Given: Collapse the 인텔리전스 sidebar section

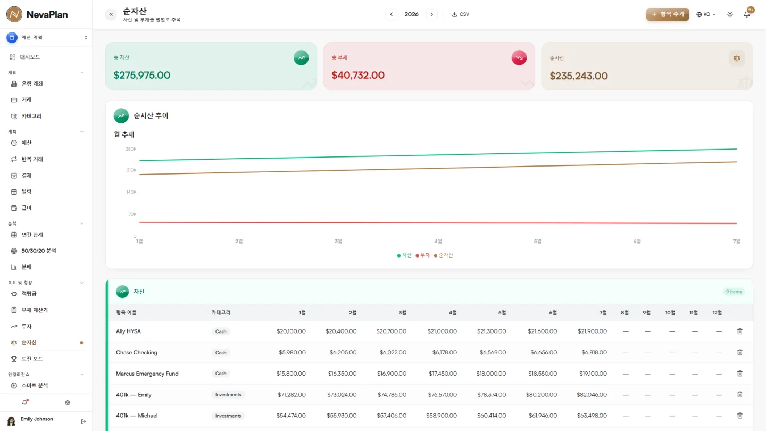Looking at the screenshot, I should (82, 374).
